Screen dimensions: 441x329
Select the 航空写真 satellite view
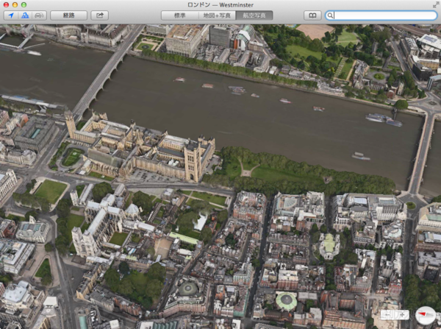(x=254, y=15)
